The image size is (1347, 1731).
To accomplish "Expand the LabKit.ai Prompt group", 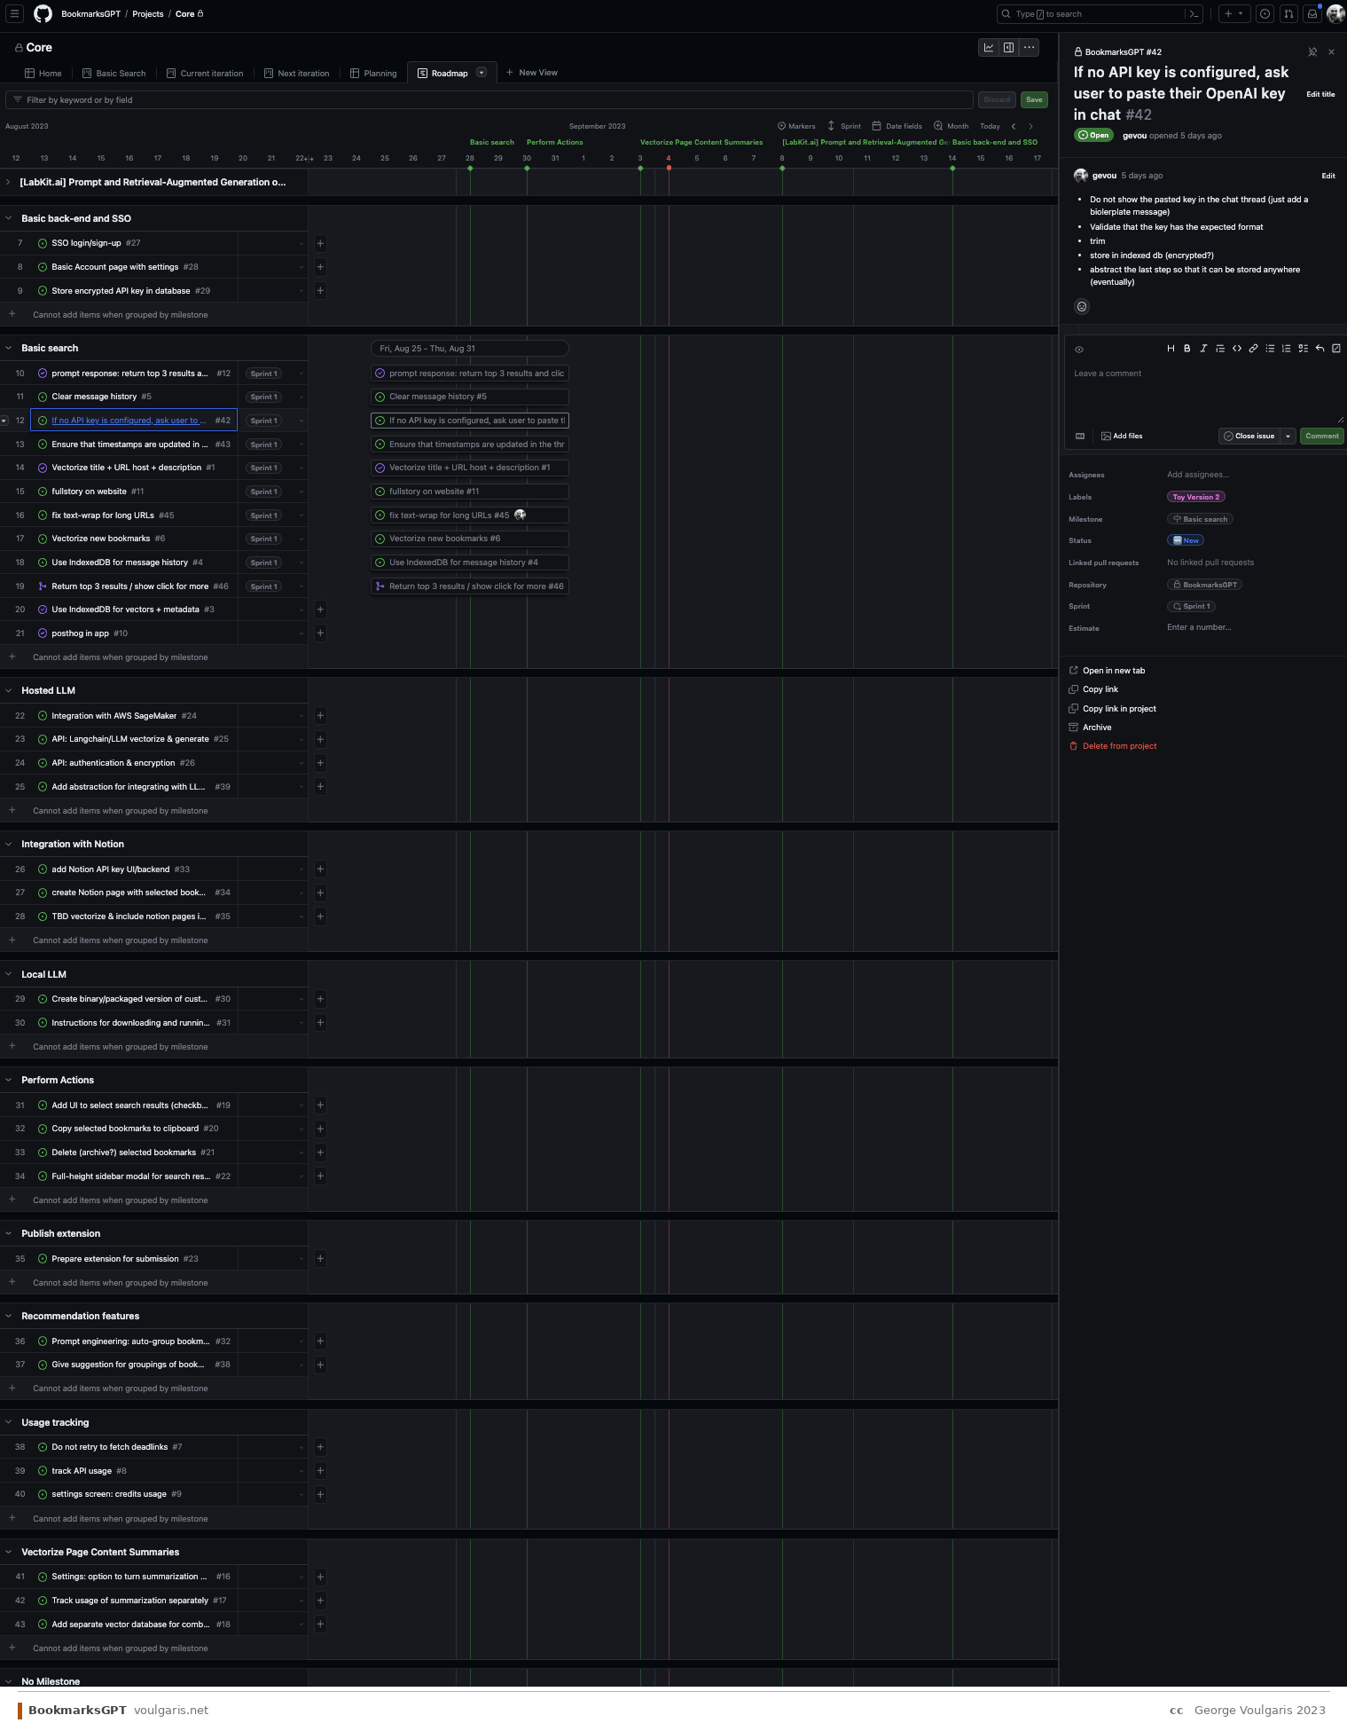I will coord(9,182).
